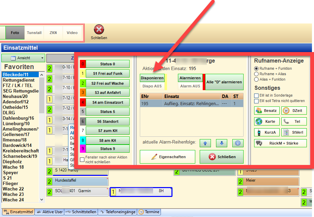Select Alias + Funktion radio option
Screen dimensions: 314x217
(257, 79)
